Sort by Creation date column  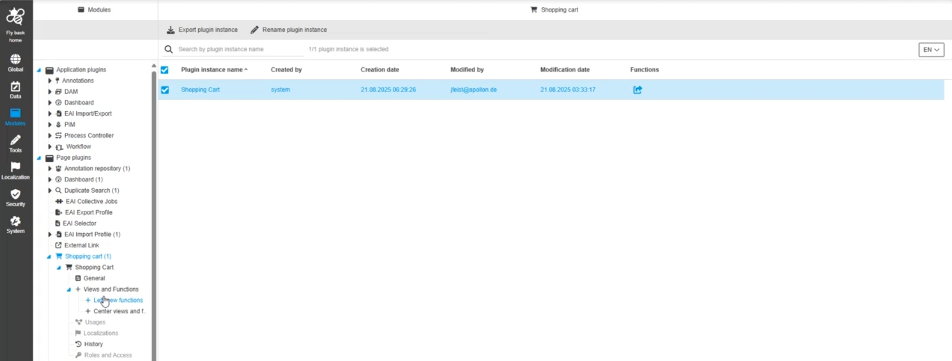pyautogui.click(x=380, y=70)
